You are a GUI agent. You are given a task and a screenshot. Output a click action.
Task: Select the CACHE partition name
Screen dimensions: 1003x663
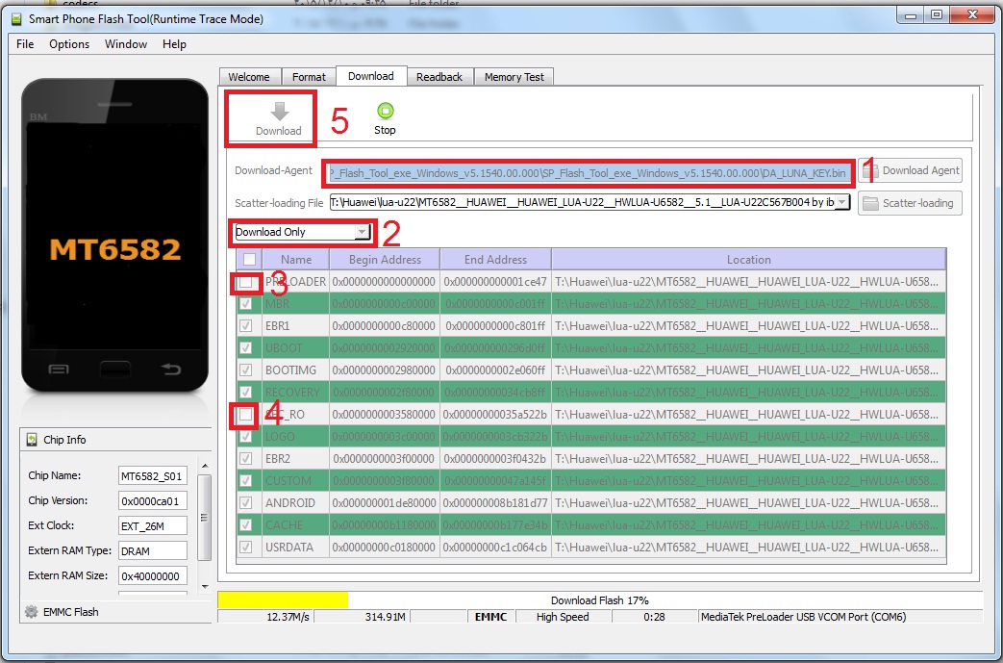[x=284, y=525]
